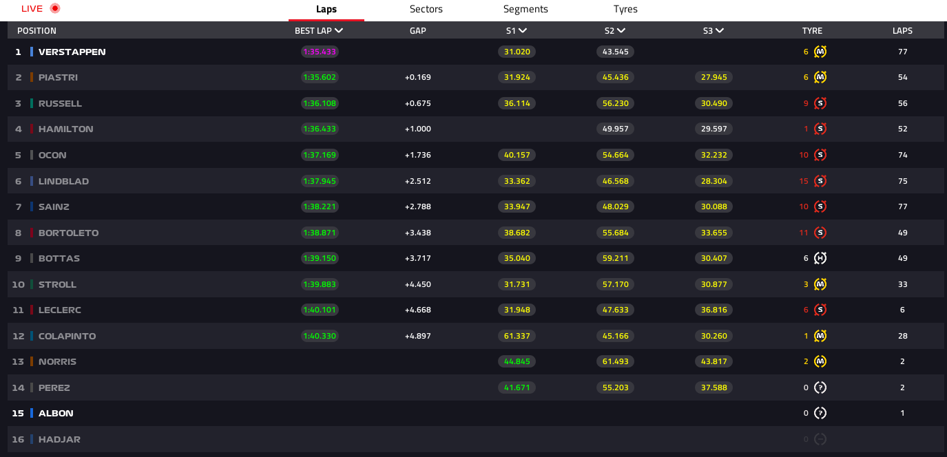Screen dimensions: 947x457
Task: Click Norris's S3 time 43.817
Action: [714, 361]
